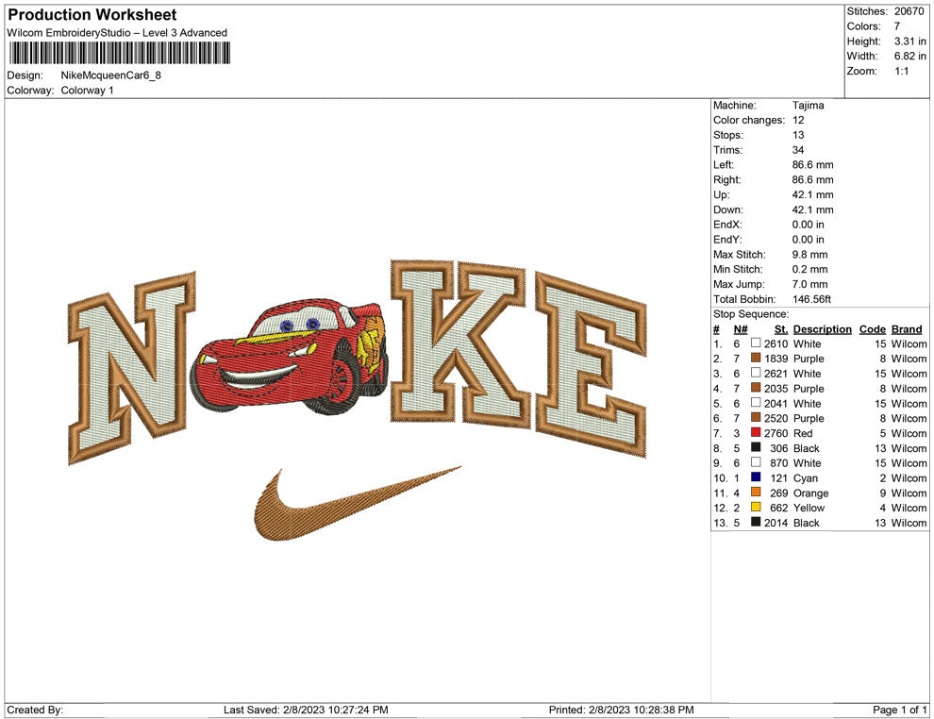This screenshot has width=934, height=719.
Task: Pick the yellow swatch in stop 12
Action: coord(756,508)
